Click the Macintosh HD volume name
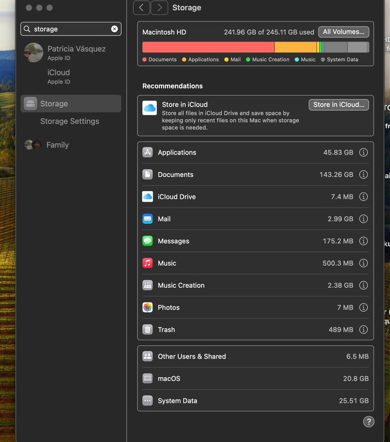 click(x=164, y=32)
